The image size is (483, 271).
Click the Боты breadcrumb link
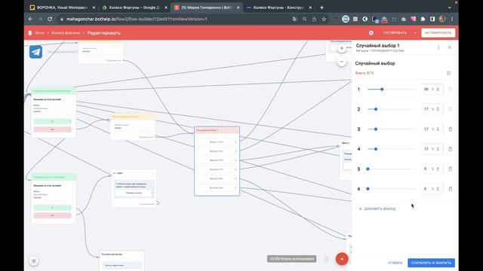40,33
